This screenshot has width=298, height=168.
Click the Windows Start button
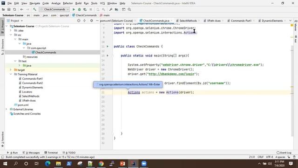[x=5, y=164]
